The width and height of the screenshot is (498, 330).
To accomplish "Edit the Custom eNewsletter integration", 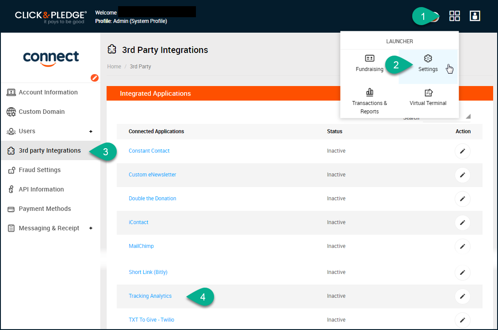I will tap(463, 175).
